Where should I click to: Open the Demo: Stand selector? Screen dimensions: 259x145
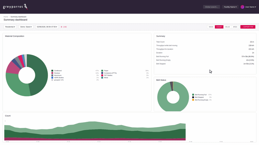[26, 27]
